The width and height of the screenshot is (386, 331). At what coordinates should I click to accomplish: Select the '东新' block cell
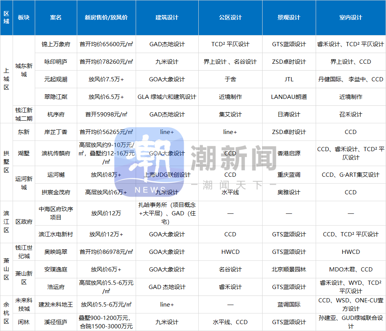24,132
